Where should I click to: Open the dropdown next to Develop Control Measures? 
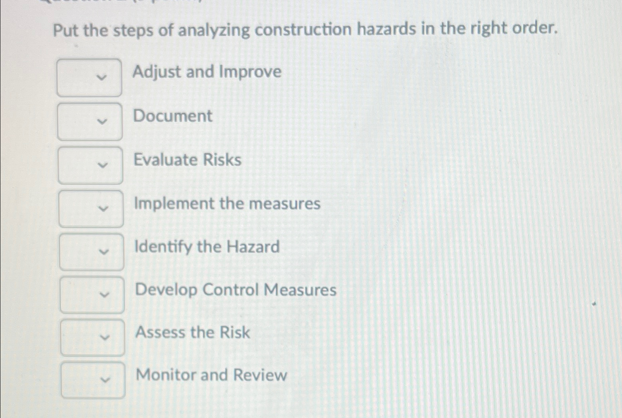pos(93,294)
